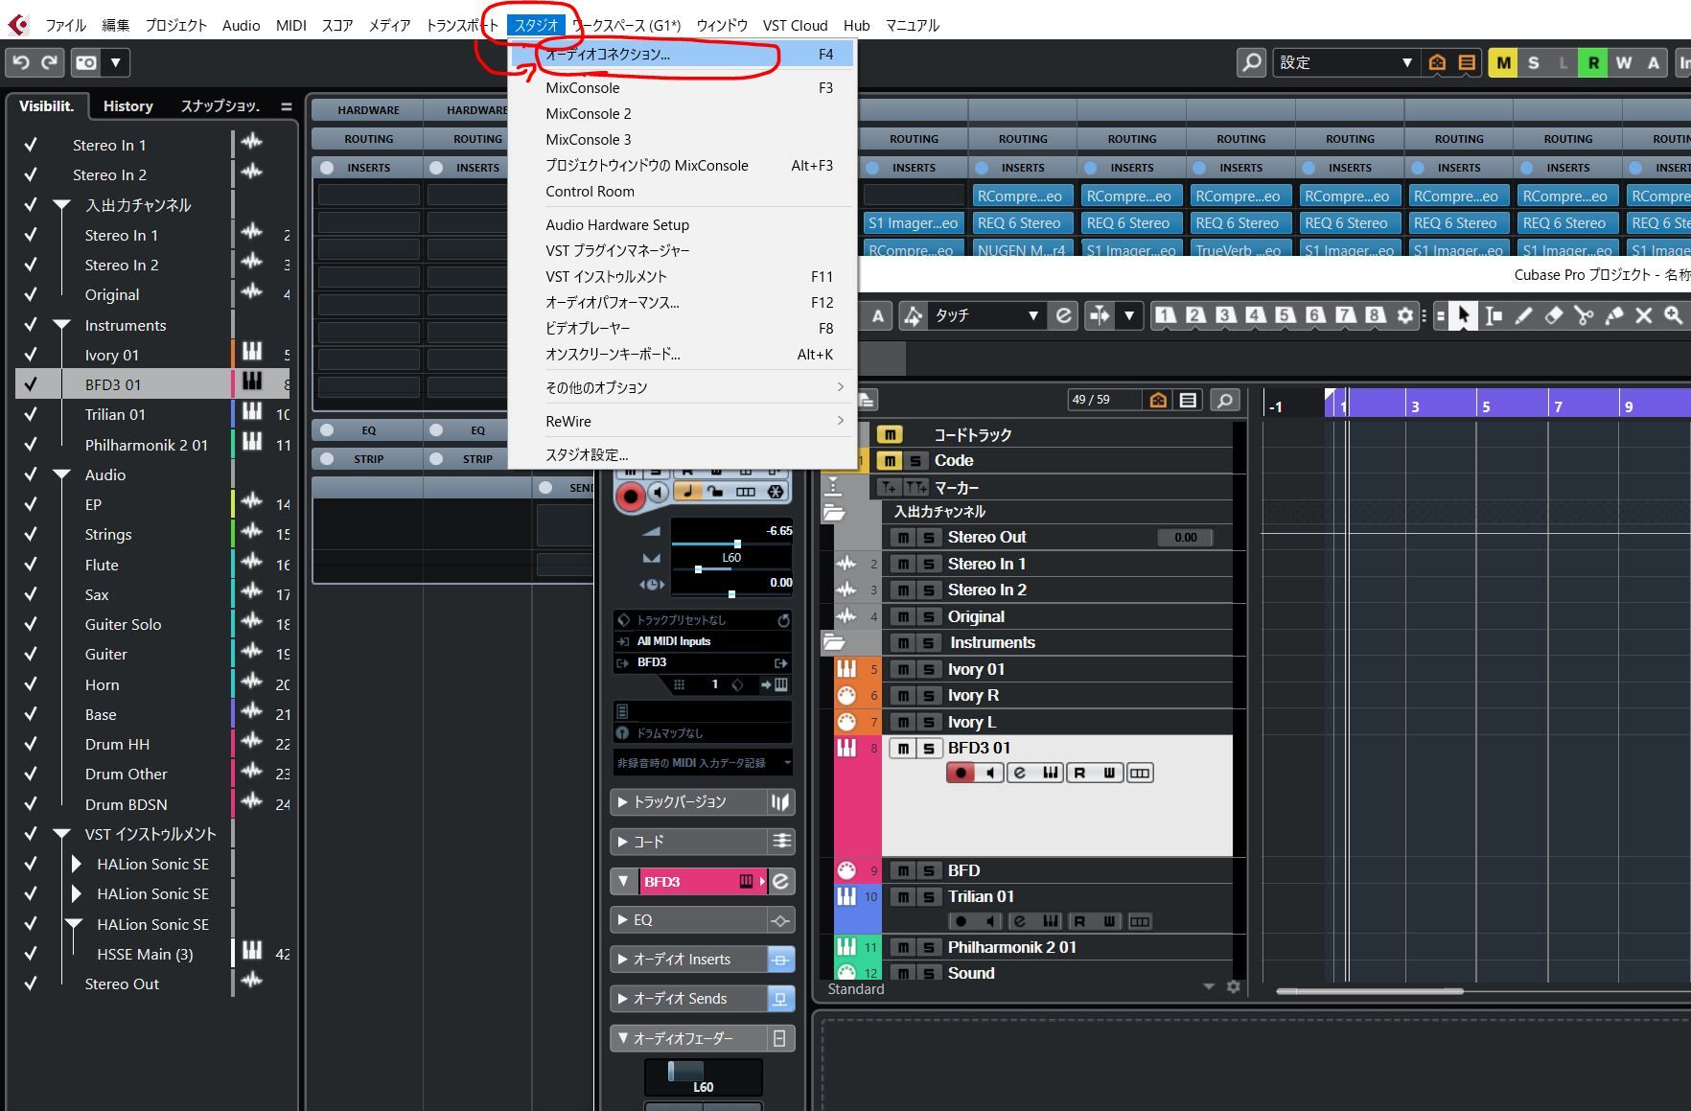The height and width of the screenshot is (1111, 1691).
Task: Click the search magnifier in top toolbar
Action: [x=1251, y=62]
